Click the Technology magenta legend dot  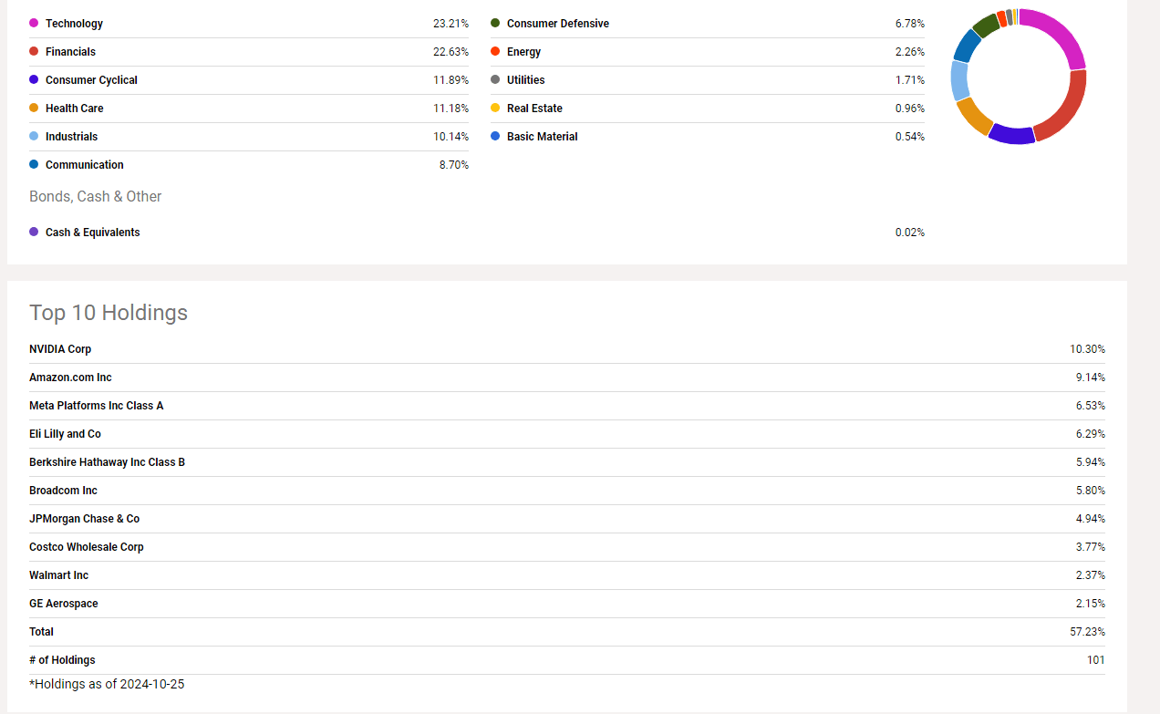pyautogui.click(x=34, y=23)
